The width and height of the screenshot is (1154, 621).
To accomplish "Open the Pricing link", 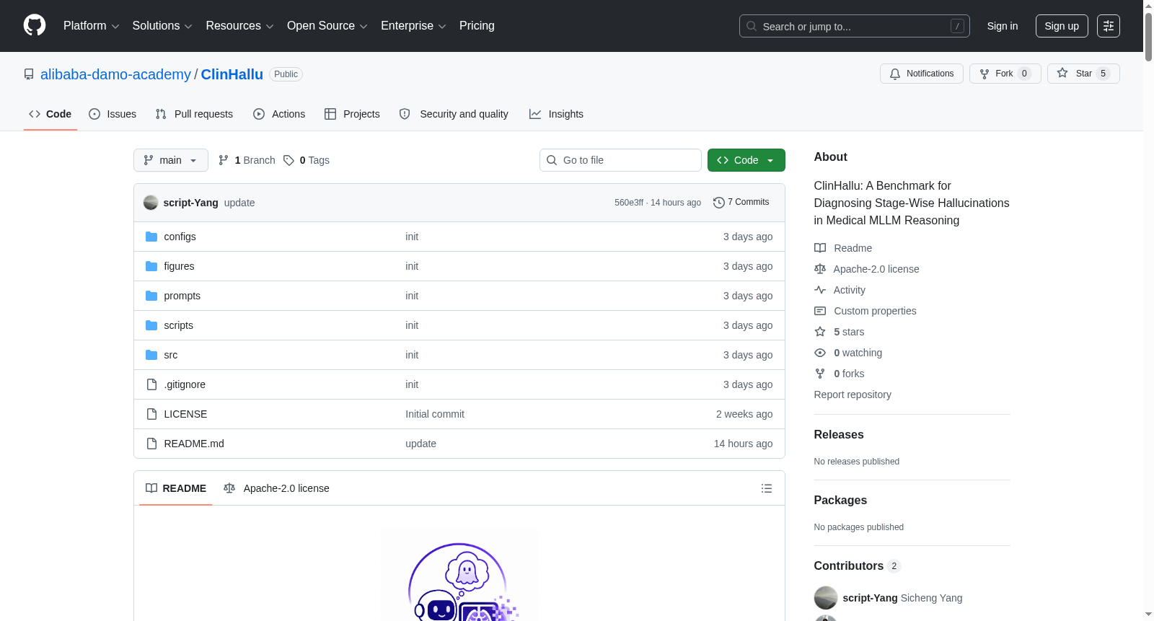I will [477, 26].
